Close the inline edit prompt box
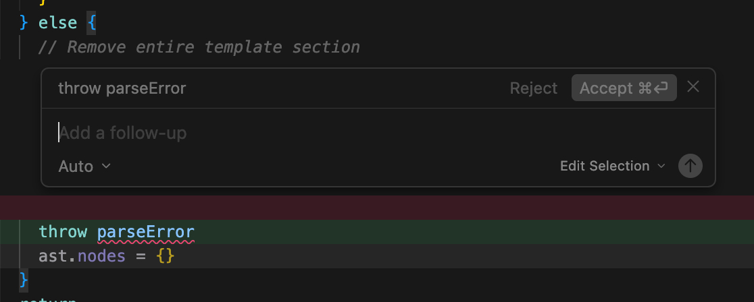The height and width of the screenshot is (302, 754). (x=693, y=87)
